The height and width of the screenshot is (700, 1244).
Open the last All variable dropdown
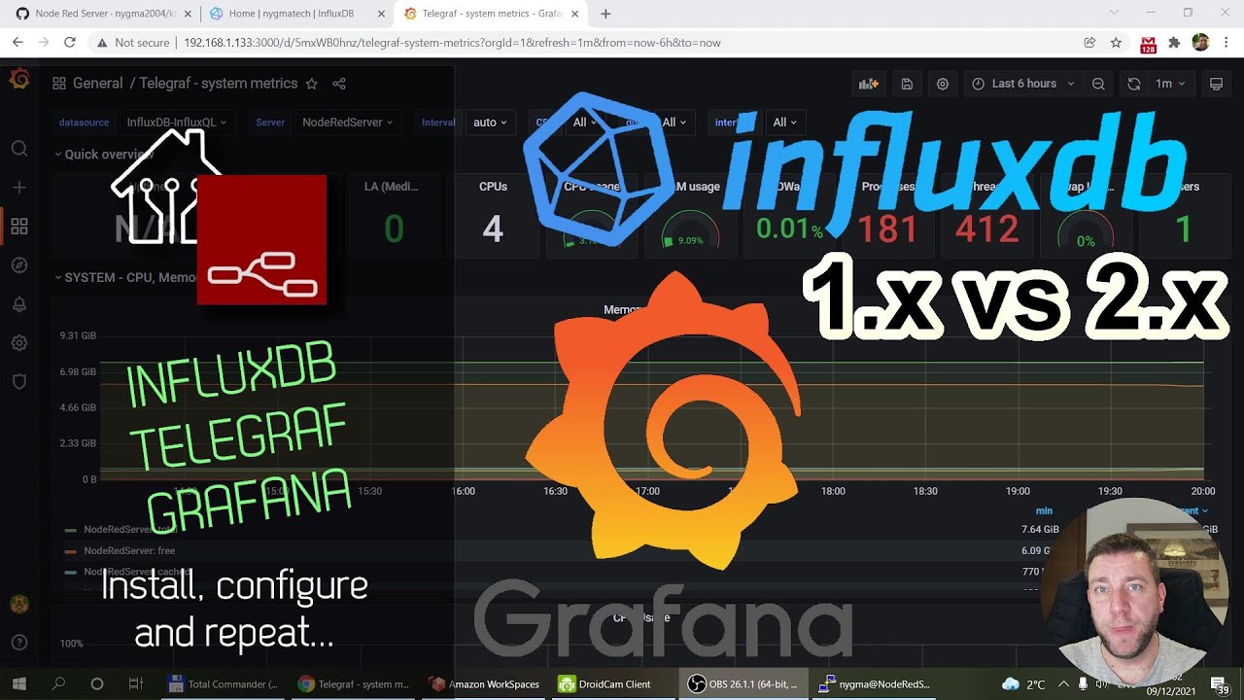point(784,122)
